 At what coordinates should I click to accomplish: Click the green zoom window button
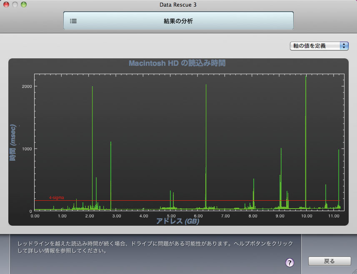point(24,5)
